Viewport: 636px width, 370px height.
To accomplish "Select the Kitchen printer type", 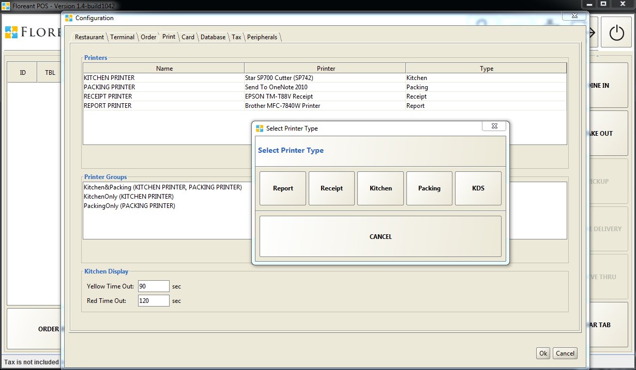I will (x=380, y=188).
